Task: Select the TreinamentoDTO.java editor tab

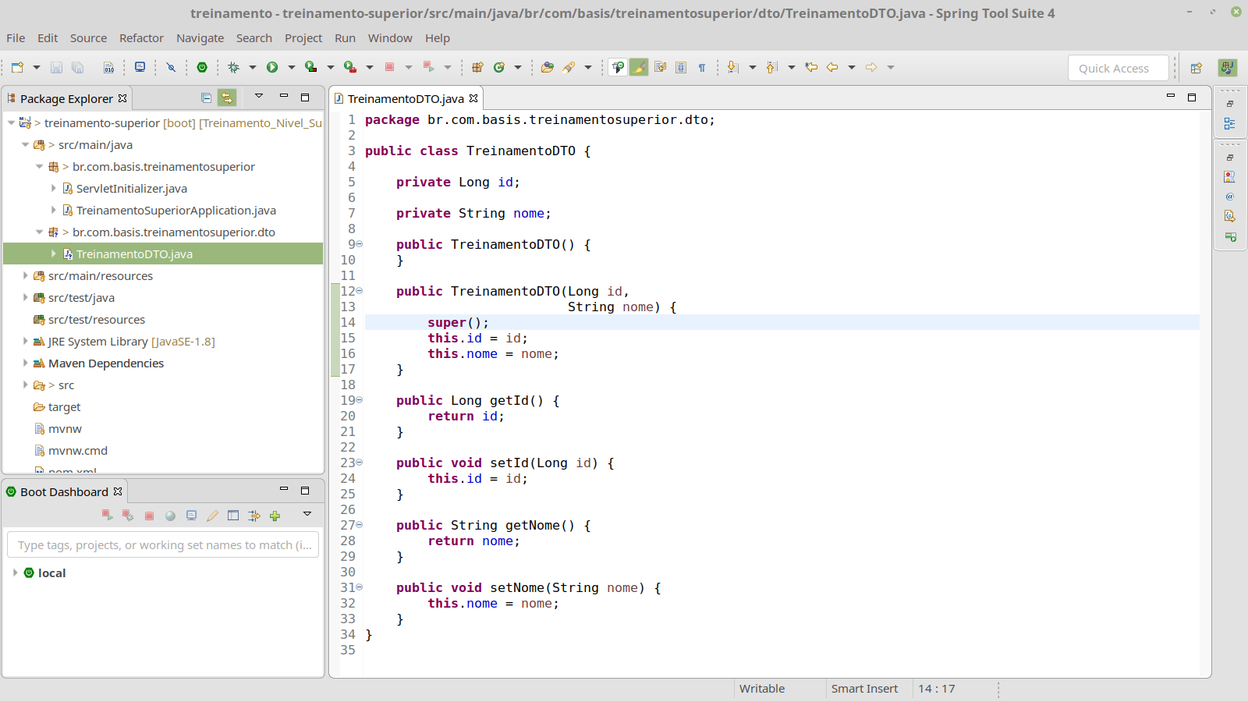Action: tap(405, 99)
